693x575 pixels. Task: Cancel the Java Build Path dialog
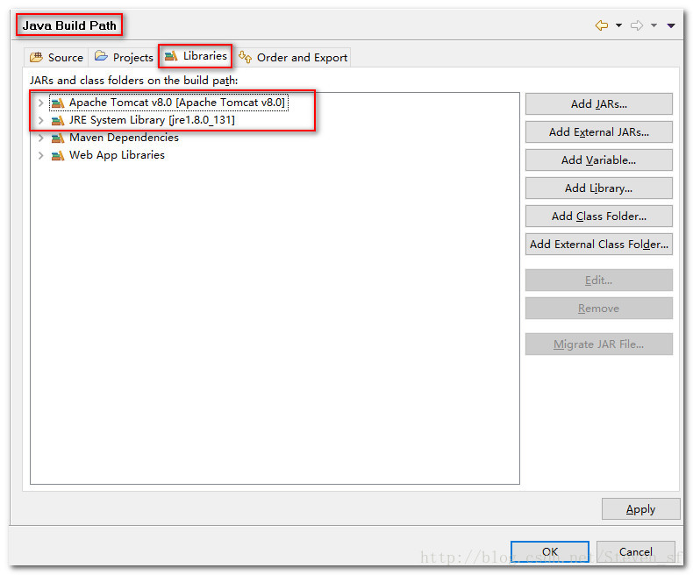click(636, 551)
